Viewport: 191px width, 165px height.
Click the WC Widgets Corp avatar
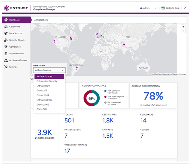[163, 8]
